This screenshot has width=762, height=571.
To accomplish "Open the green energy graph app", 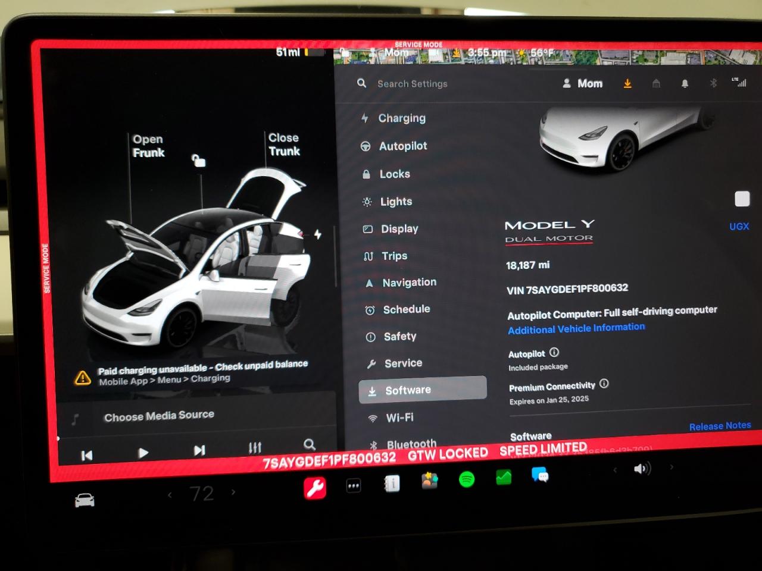I will click(x=504, y=477).
